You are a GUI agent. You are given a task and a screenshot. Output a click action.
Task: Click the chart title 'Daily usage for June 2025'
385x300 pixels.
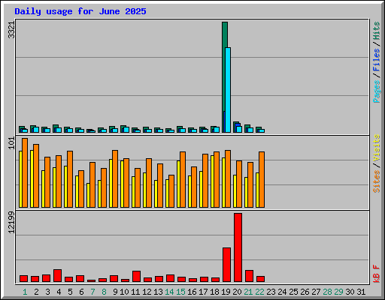[80, 11]
